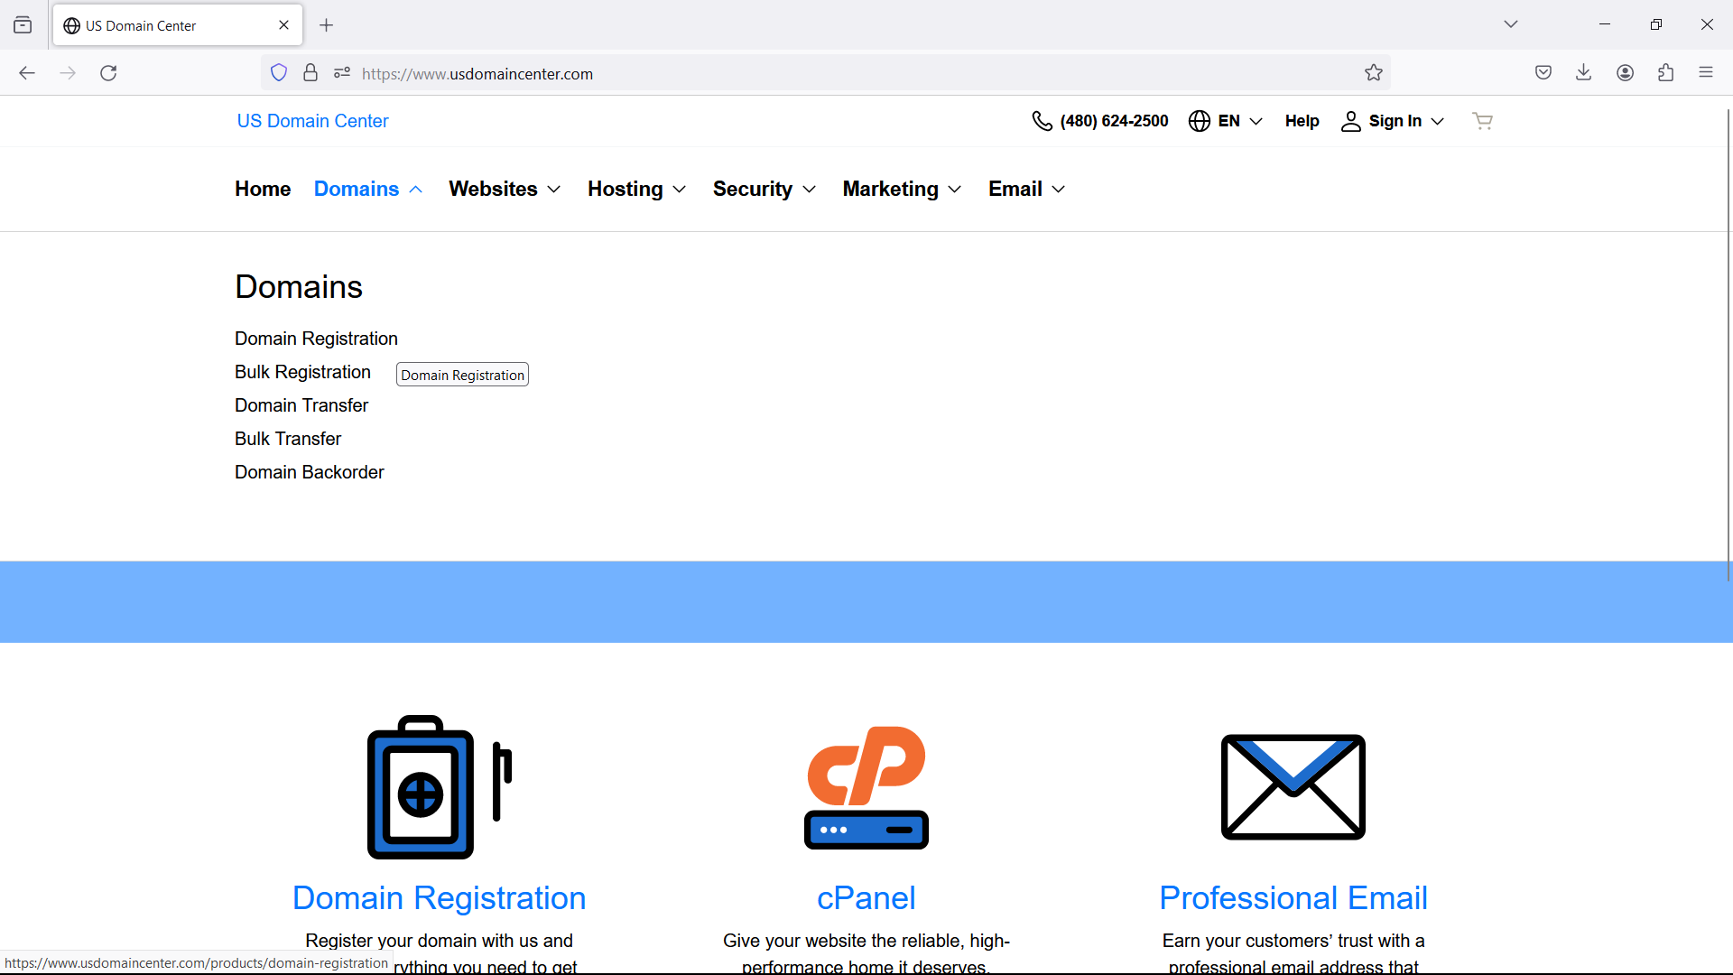The width and height of the screenshot is (1733, 975).
Task: Click the Help link in header
Action: [x=1302, y=121]
